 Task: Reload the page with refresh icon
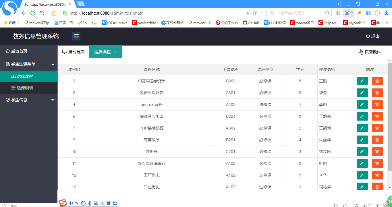tap(33, 13)
